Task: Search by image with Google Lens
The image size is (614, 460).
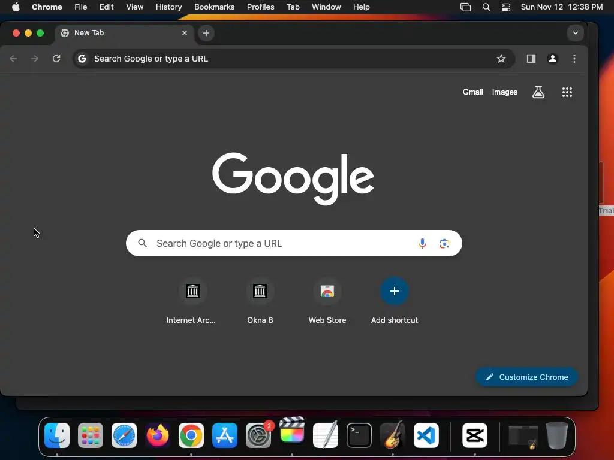Action: pos(444,243)
